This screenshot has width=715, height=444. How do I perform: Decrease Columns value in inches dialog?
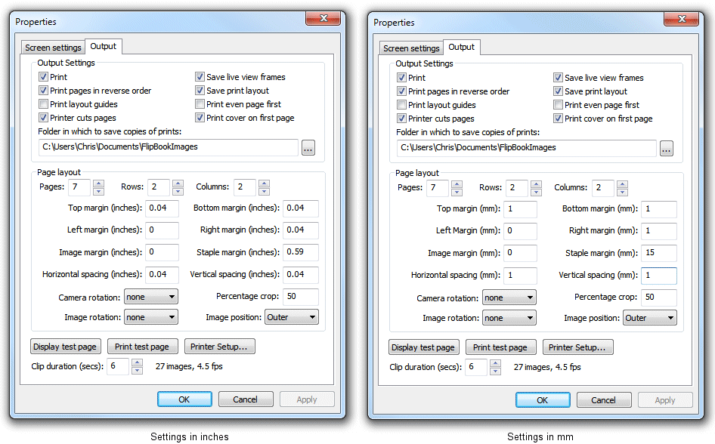264,191
